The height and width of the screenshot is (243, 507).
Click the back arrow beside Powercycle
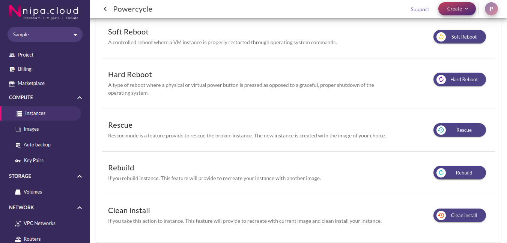[105, 9]
